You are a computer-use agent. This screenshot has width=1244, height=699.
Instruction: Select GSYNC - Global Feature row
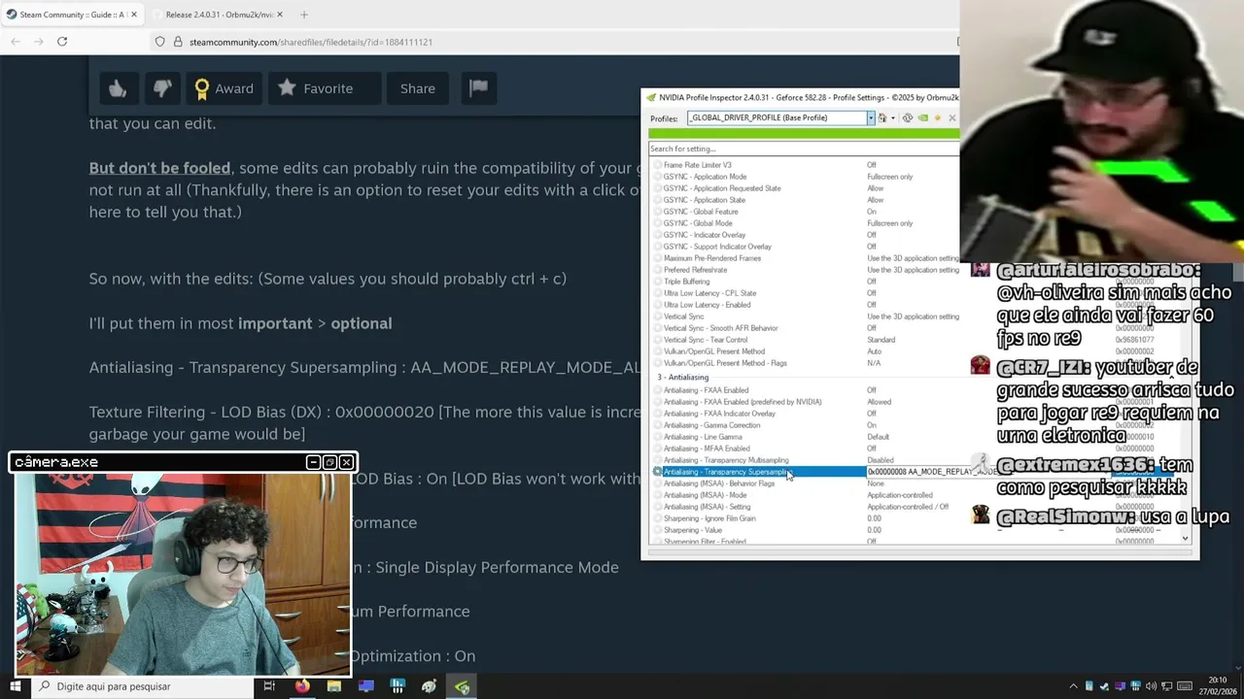coord(805,212)
